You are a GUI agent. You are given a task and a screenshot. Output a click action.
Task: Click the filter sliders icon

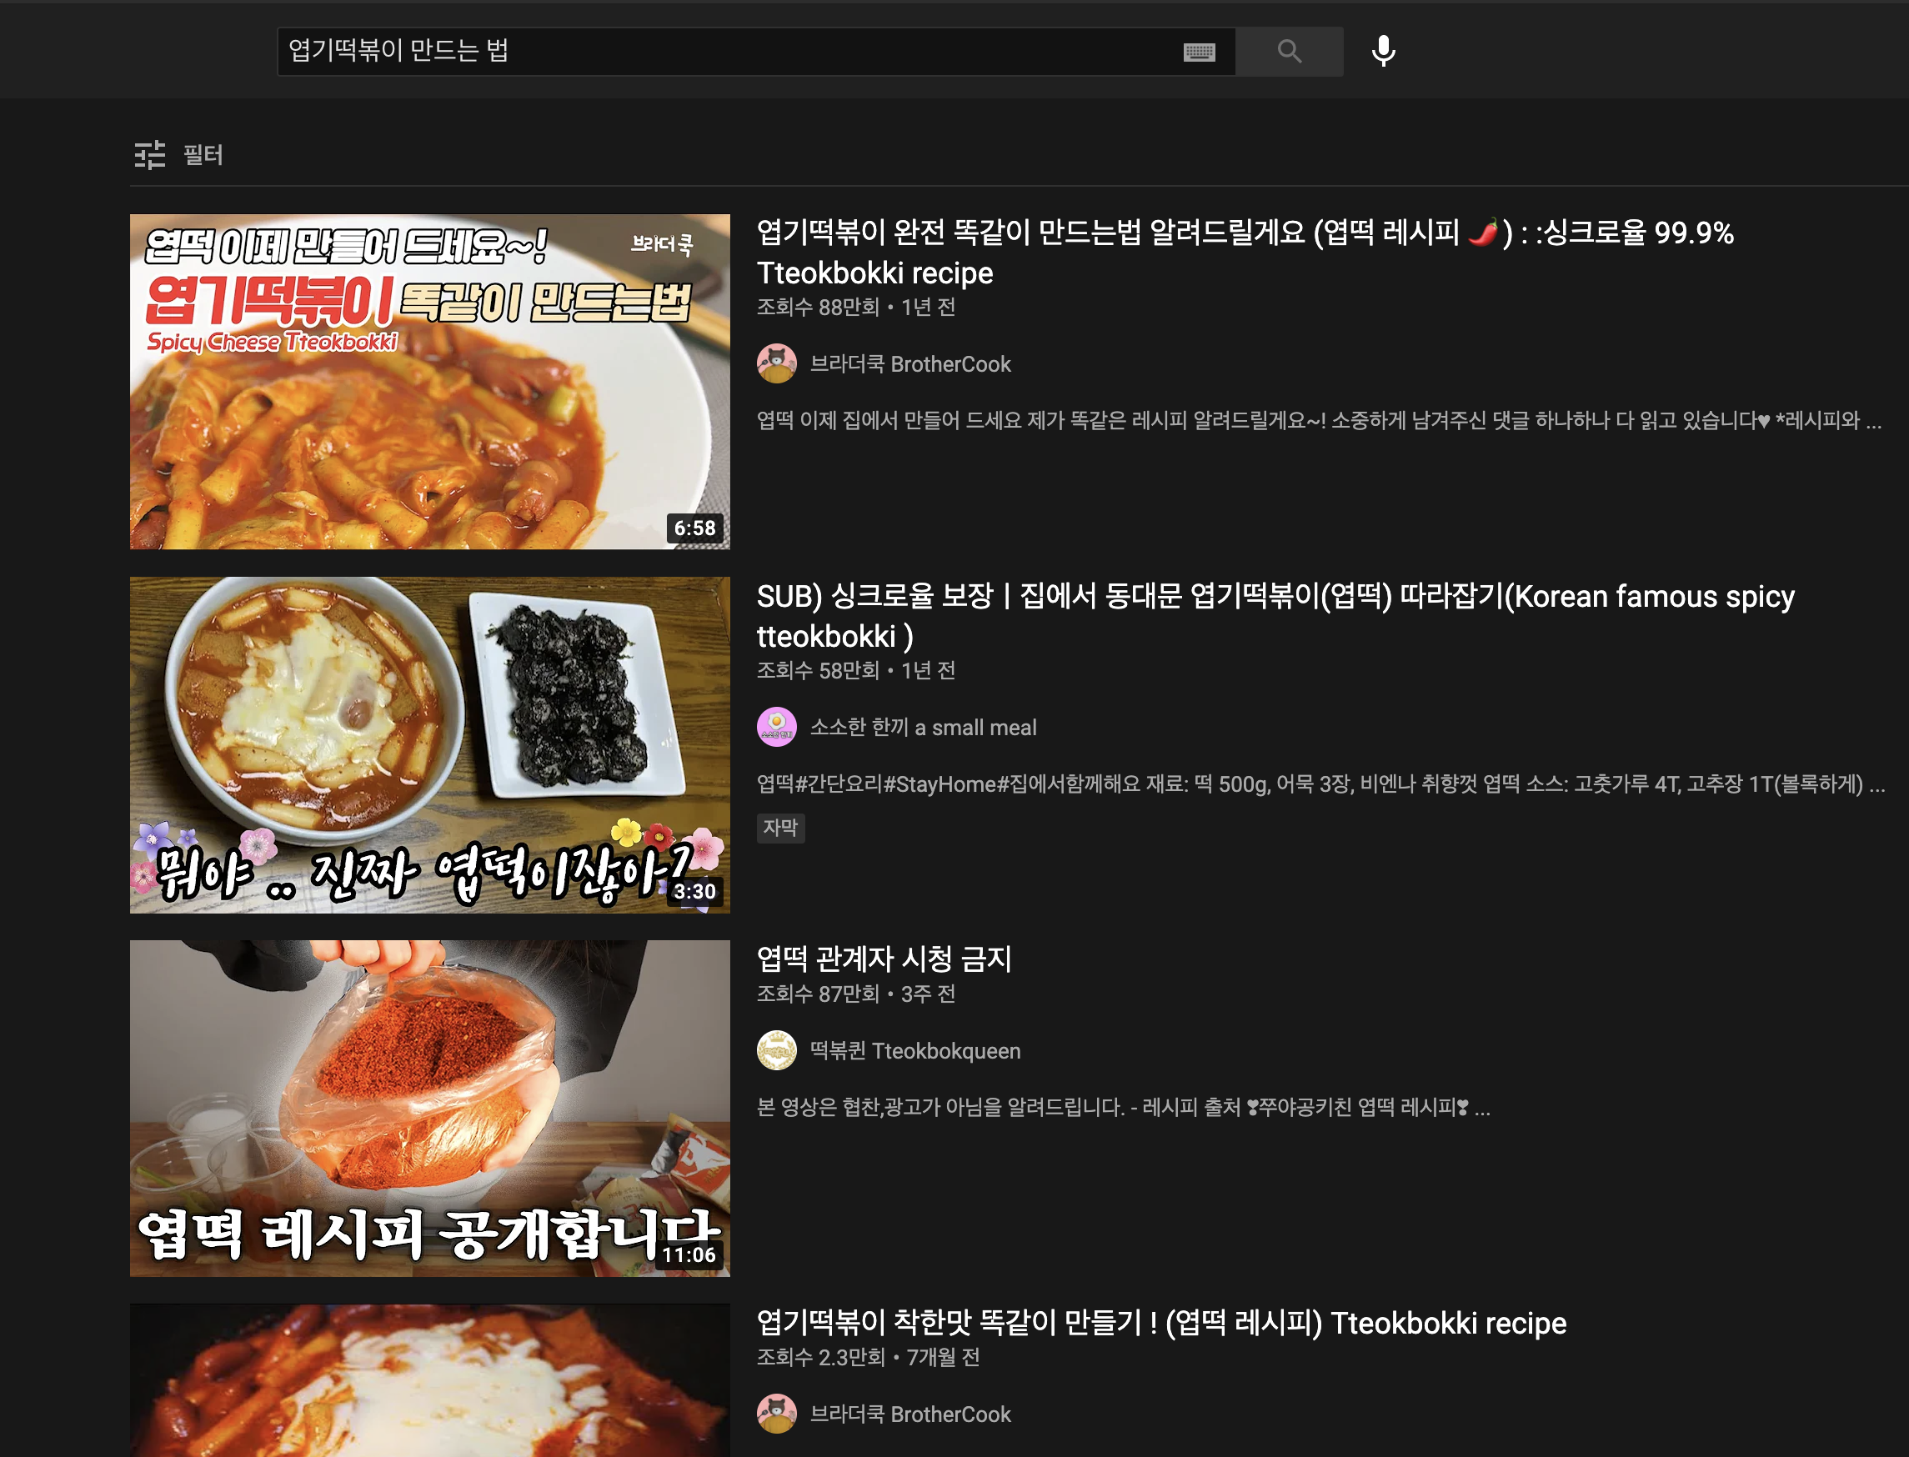coord(150,154)
